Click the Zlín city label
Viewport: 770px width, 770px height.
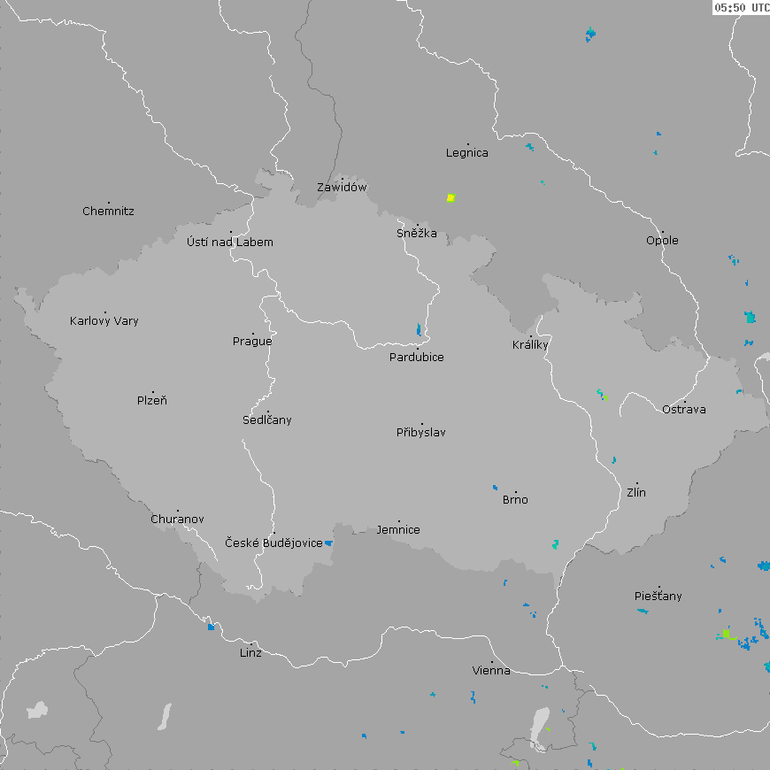click(x=636, y=492)
